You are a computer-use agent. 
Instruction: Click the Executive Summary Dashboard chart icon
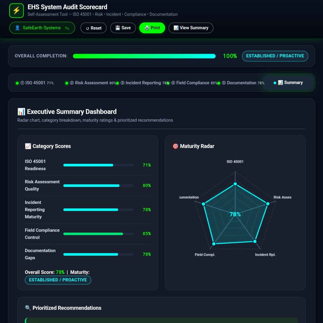pos(21,112)
